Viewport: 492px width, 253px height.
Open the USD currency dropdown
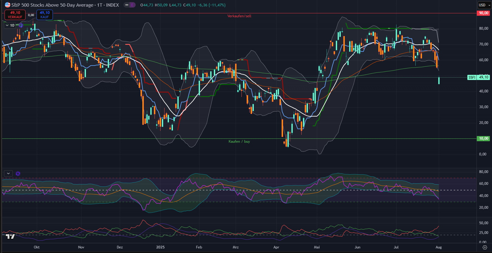[x=484, y=5]
